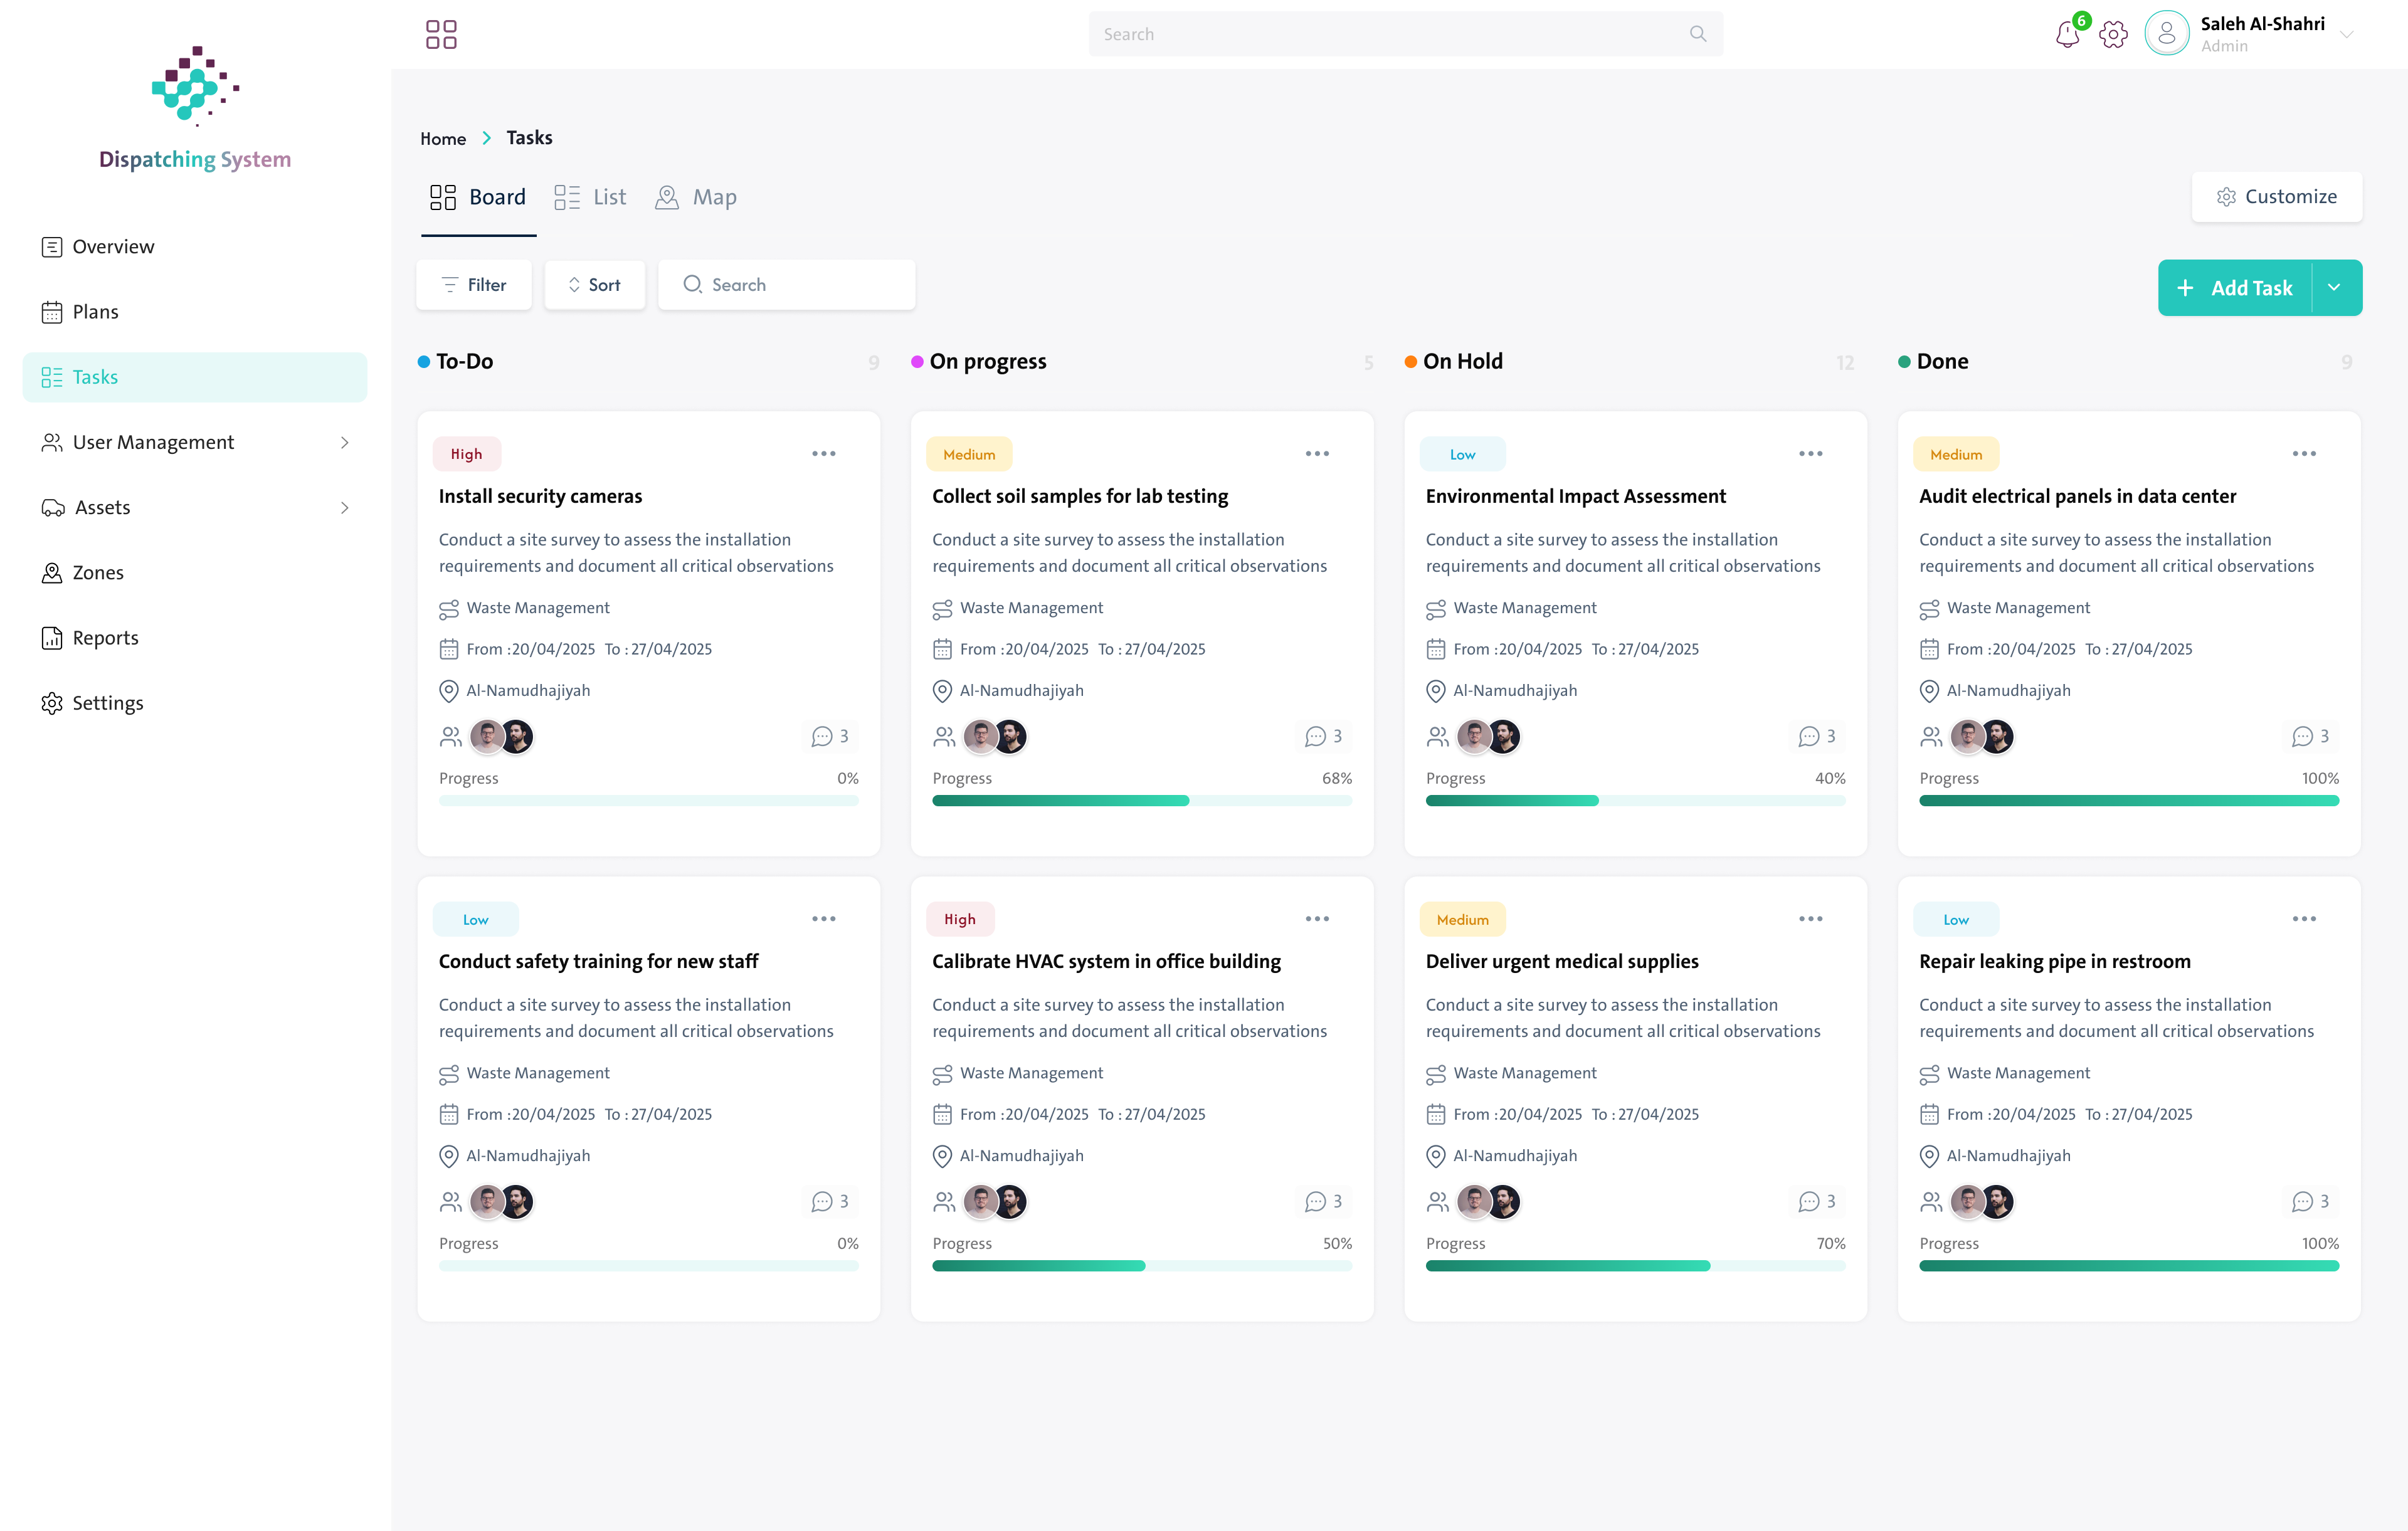Click the On Hold column header
This screenshot has height=1531, width=2408.
click(x=1463, y=362)
